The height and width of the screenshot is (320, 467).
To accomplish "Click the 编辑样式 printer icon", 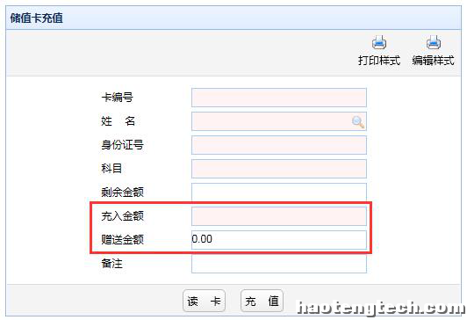I will point(434,42).
